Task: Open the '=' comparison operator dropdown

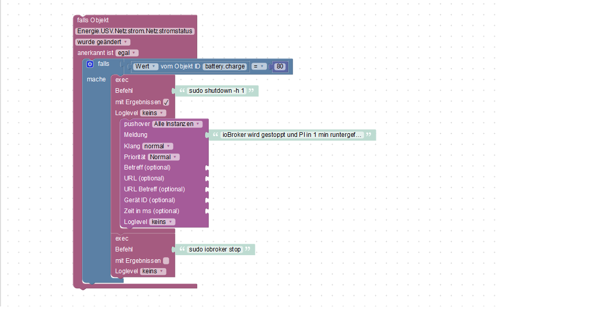Action: click(259, 66)
